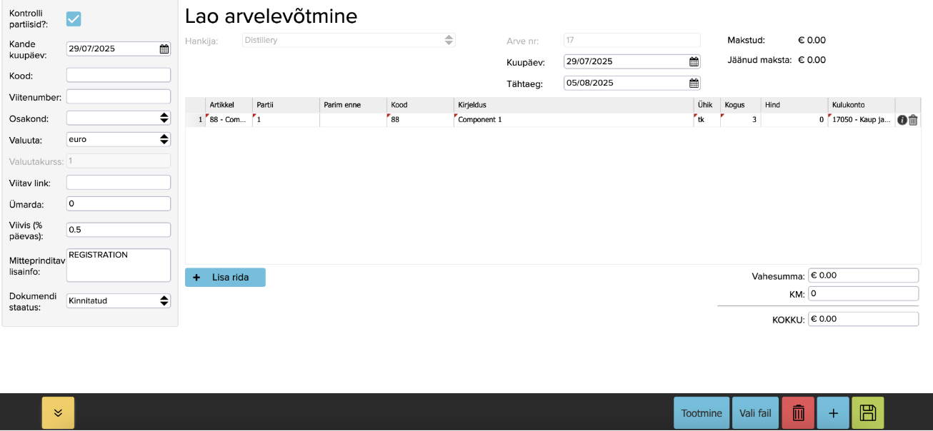Click the info icon on row 1
This screenshot has height=431, width=933.
[902, 120]
